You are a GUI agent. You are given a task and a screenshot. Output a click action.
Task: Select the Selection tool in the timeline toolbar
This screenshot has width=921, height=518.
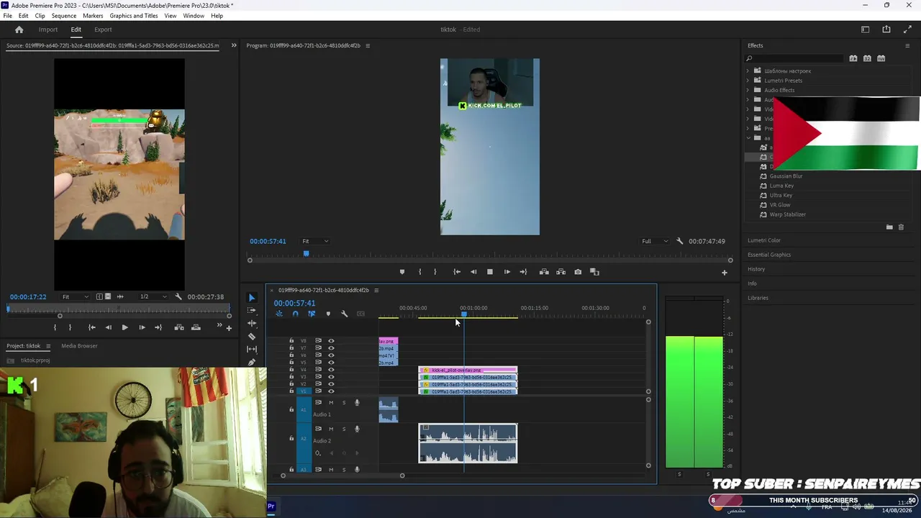pyautogui.click(x=252, y=298)
